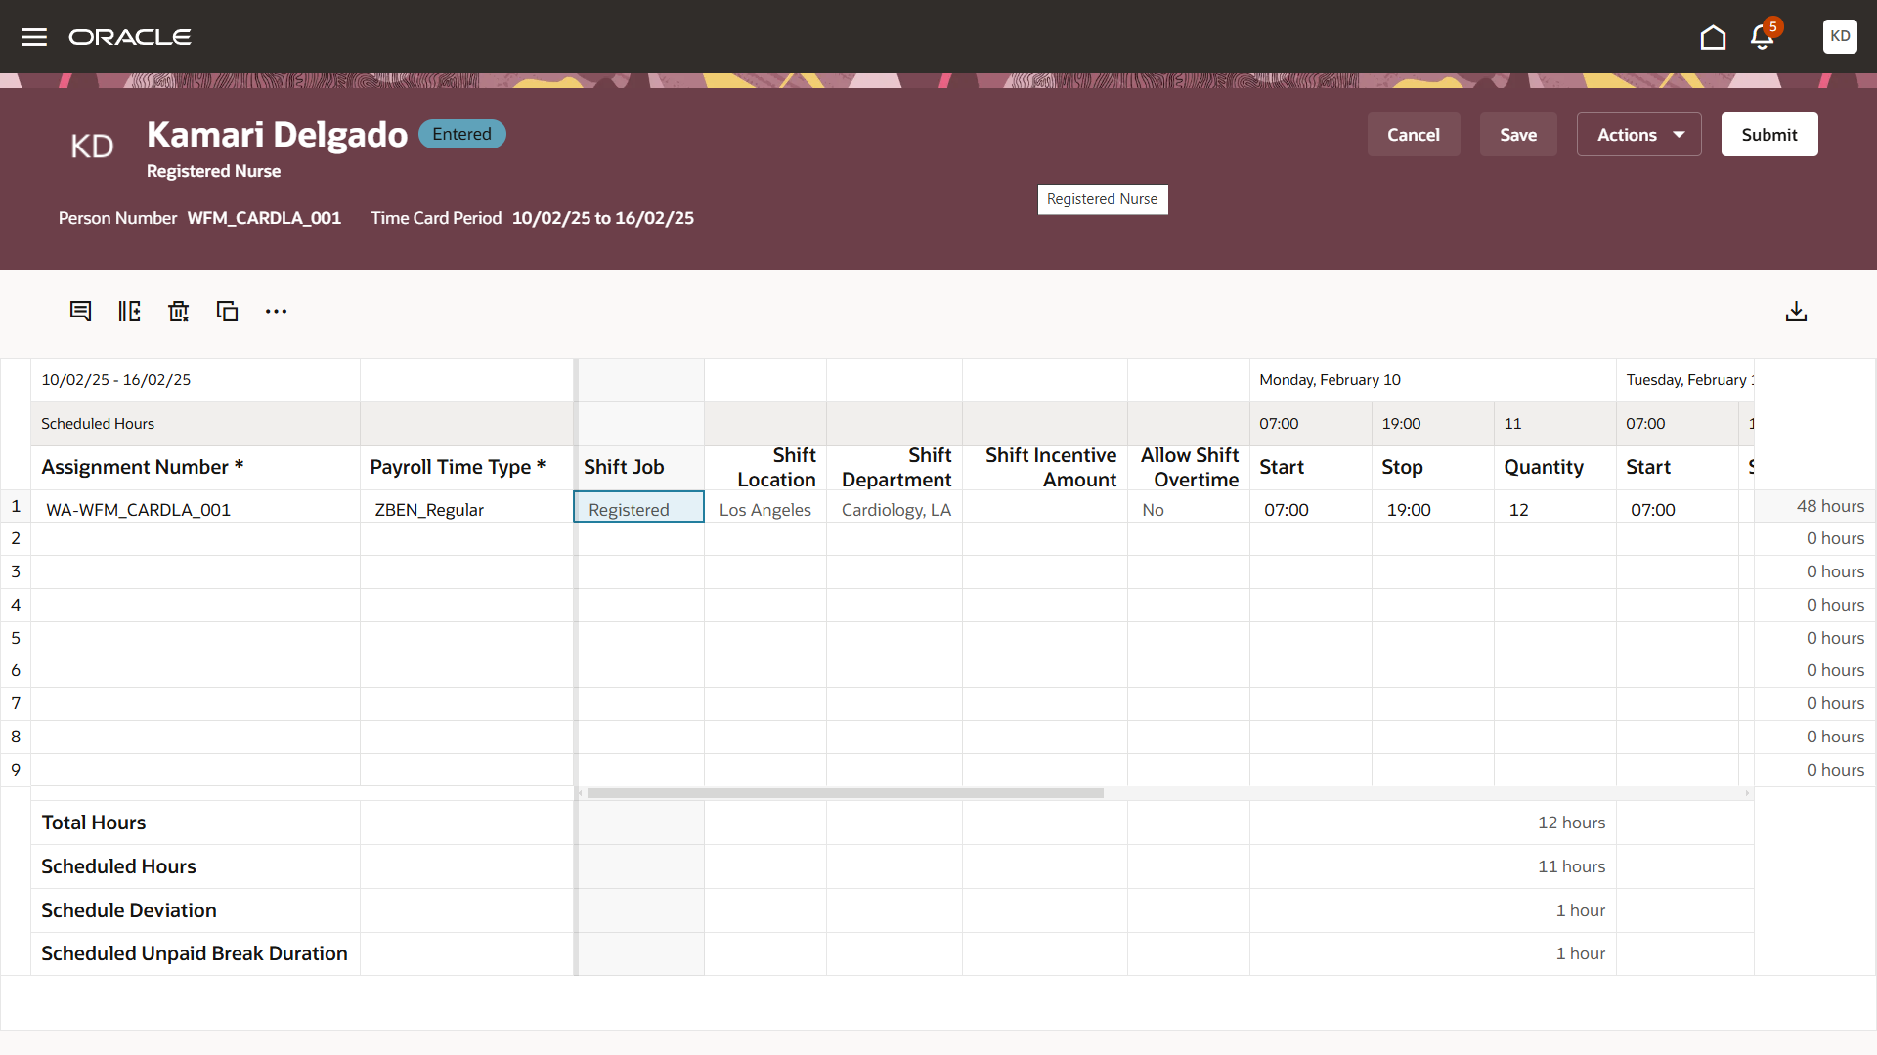
Task: Click the horizontal scrollbar in the grid
Action: tap(845, 793)
